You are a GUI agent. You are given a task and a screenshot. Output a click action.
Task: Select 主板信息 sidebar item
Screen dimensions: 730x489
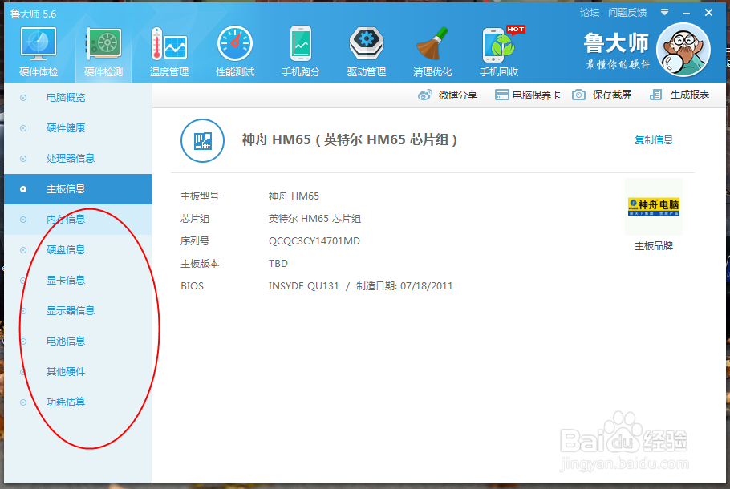[x=79, y=189]
